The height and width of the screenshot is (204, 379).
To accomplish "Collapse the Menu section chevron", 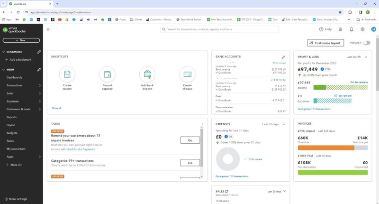I will [3, 70].
